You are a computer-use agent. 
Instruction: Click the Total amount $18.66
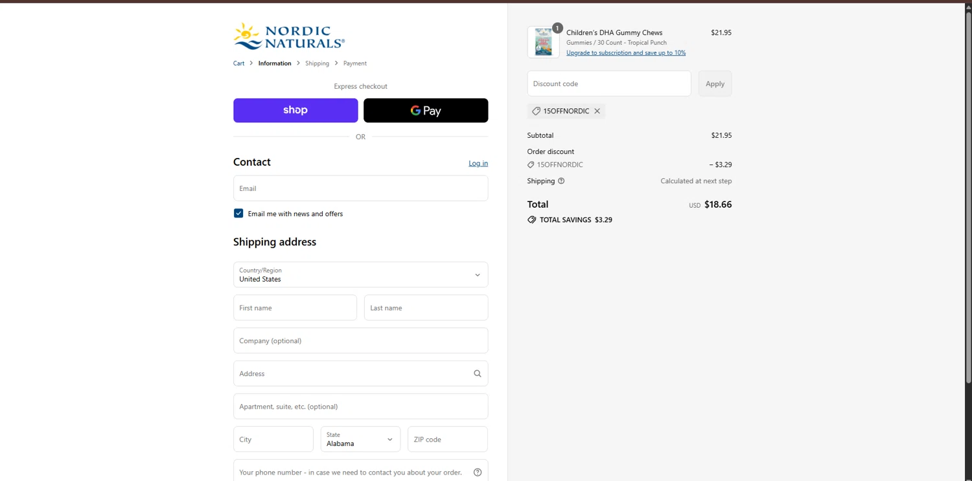click(x=718, y=205)
